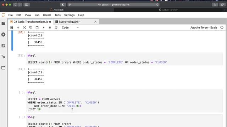227x127 pixels.
Task: Open the View menu
Action: point(28,15)
